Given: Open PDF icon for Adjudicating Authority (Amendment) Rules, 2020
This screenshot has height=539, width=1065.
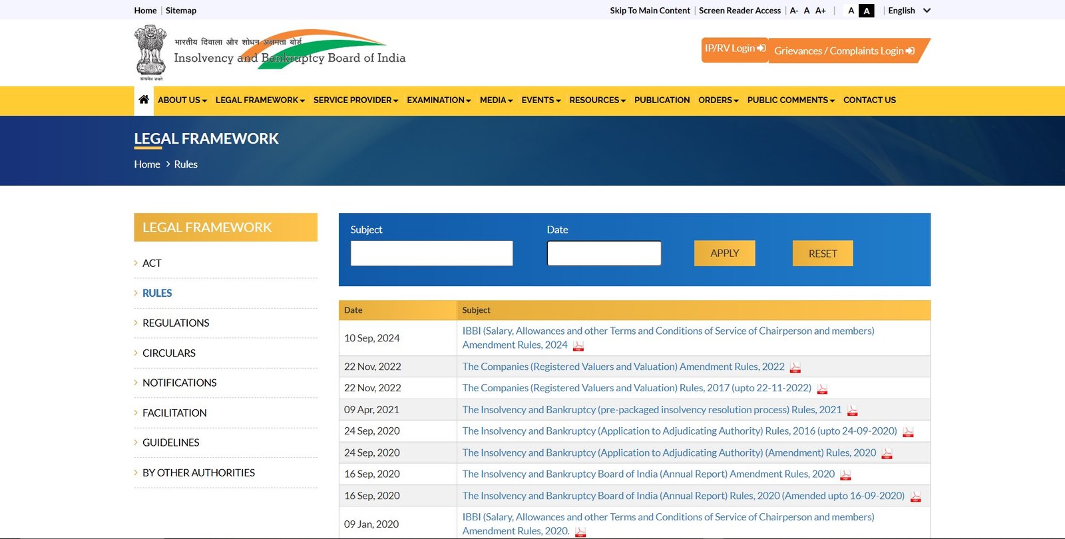Looking at the screenshot, I should [887, 454].
